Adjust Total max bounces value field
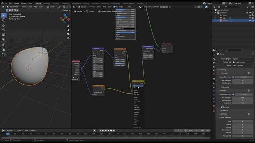Screen dimensions: 255x143 point(242,121)
